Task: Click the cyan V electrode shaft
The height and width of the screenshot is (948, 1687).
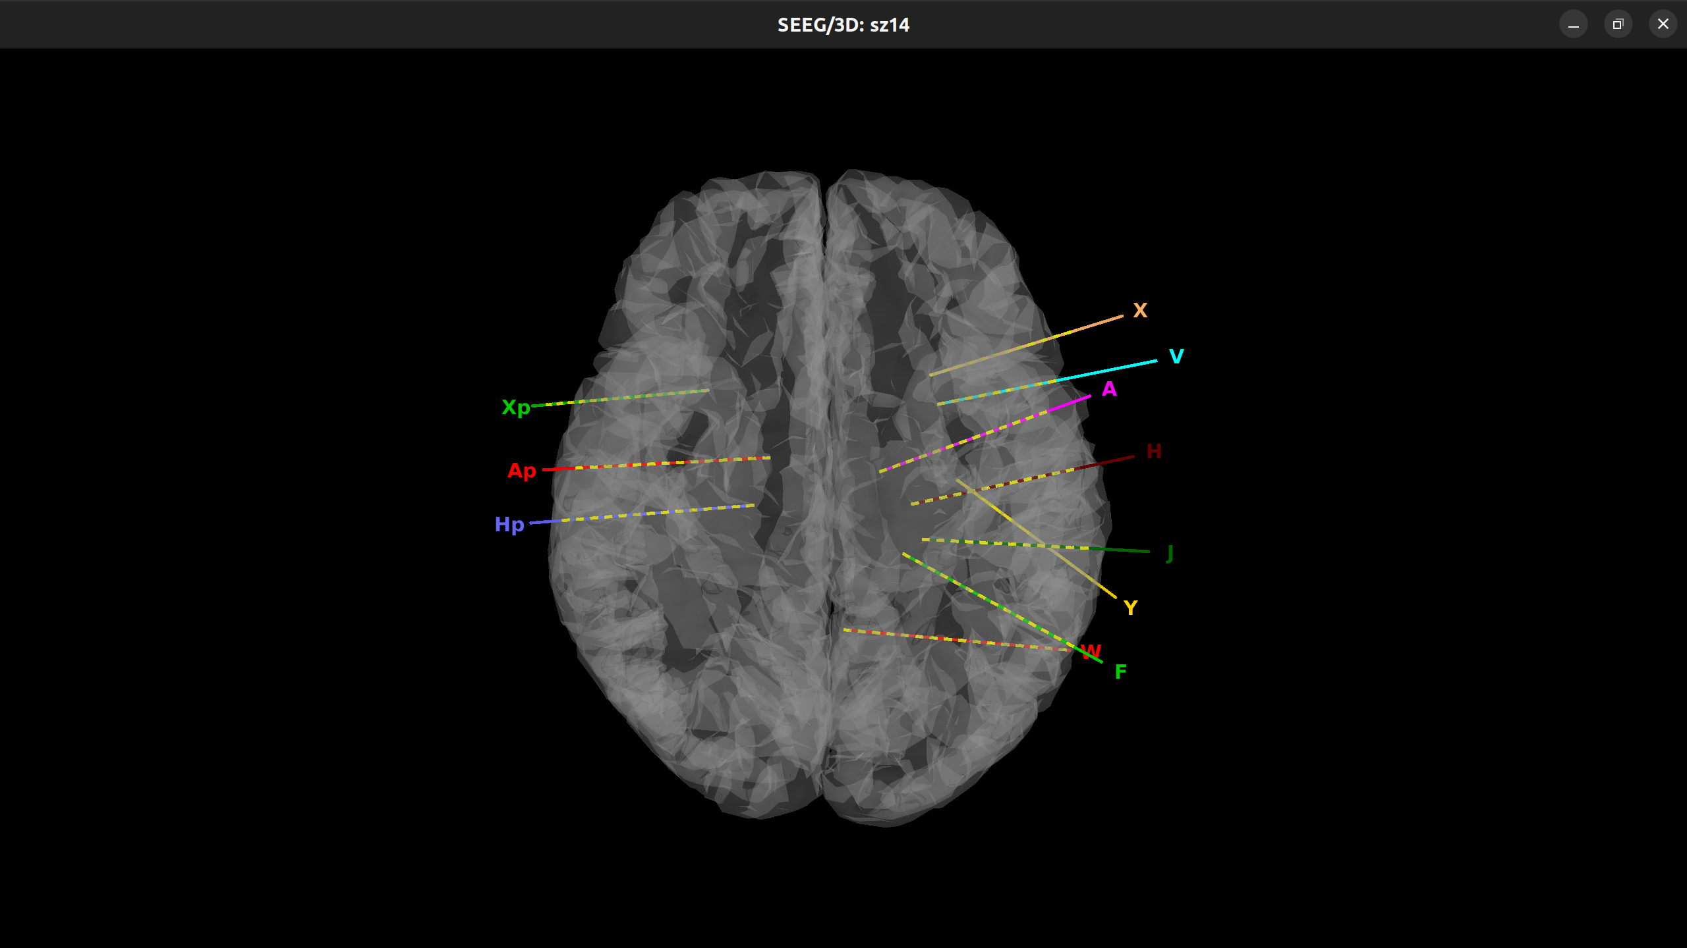Action: point(1047,382)
